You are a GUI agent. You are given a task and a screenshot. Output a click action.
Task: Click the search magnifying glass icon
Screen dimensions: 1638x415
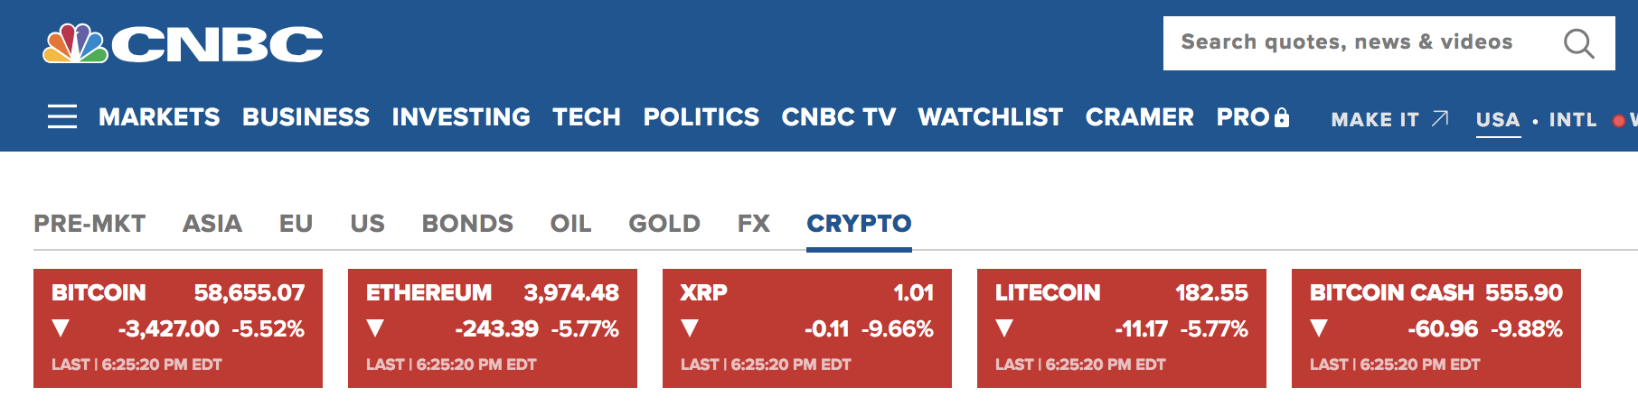click(1578, 43)
